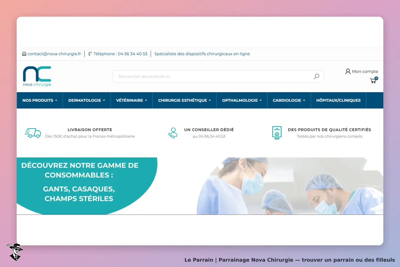The image size is (400, 267).
Task: Click the 'UN CONSEILLER DÉDIÉ' heading
Action: tap(209, 130)
